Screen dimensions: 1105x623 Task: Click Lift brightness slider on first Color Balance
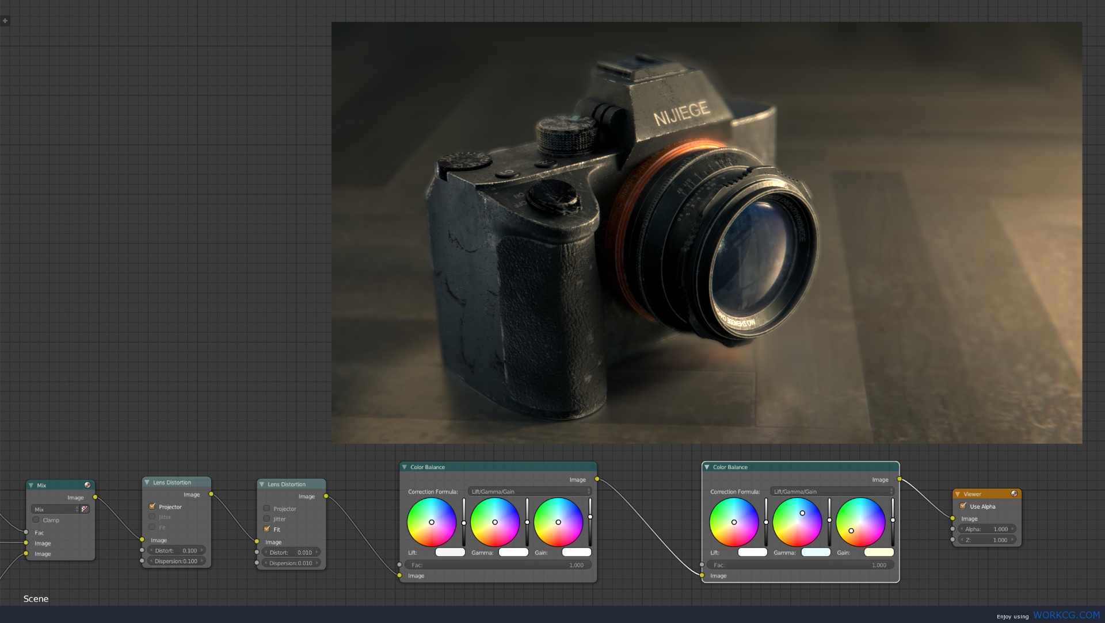[x=464, y=522]
